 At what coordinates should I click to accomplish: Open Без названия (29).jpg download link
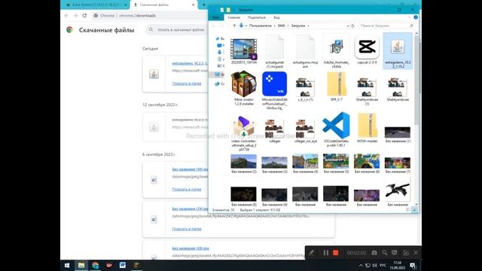(190, 209)
